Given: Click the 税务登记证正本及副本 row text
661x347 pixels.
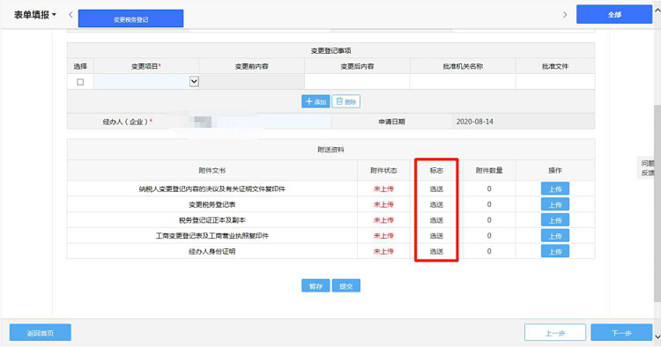Looking at the screenshot, I should (212, 220).
